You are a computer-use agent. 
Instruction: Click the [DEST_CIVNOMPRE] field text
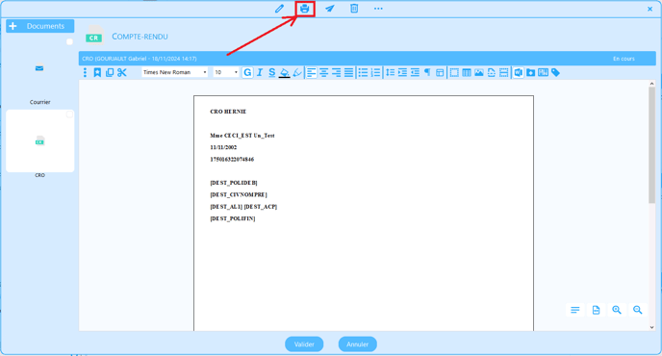pyautogui.click(x=239, y=194)
